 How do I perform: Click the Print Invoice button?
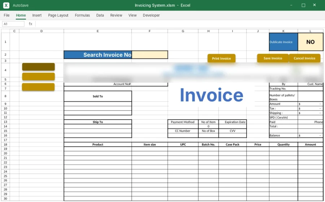point(221,58)
